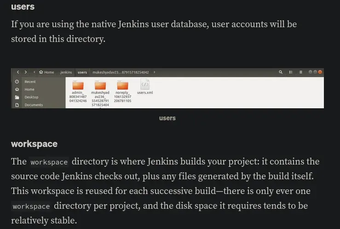Click the first inline 'workspace' code text

49,162
